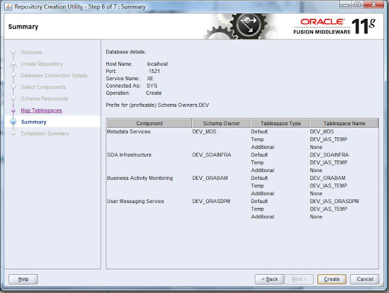Cancel the Repository Creation Utility
This screenshot has height=293, width=389.
pos(365,279)
